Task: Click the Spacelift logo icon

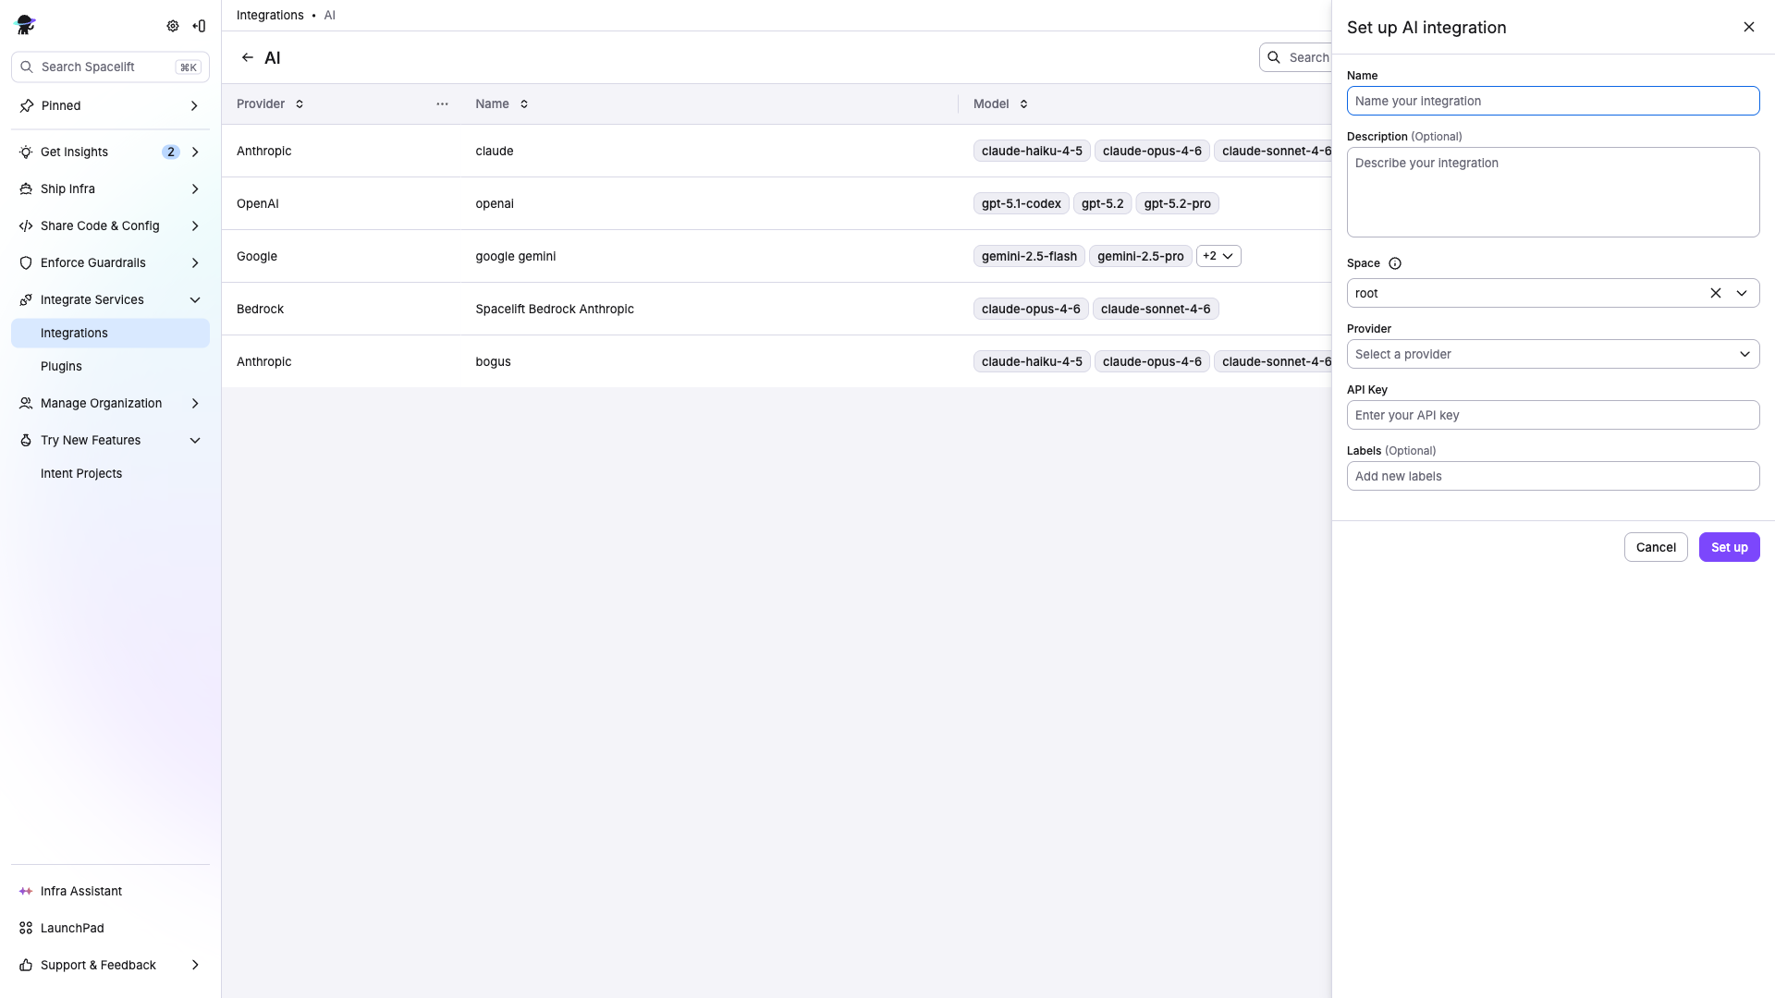Action: [x=25, y=25]
